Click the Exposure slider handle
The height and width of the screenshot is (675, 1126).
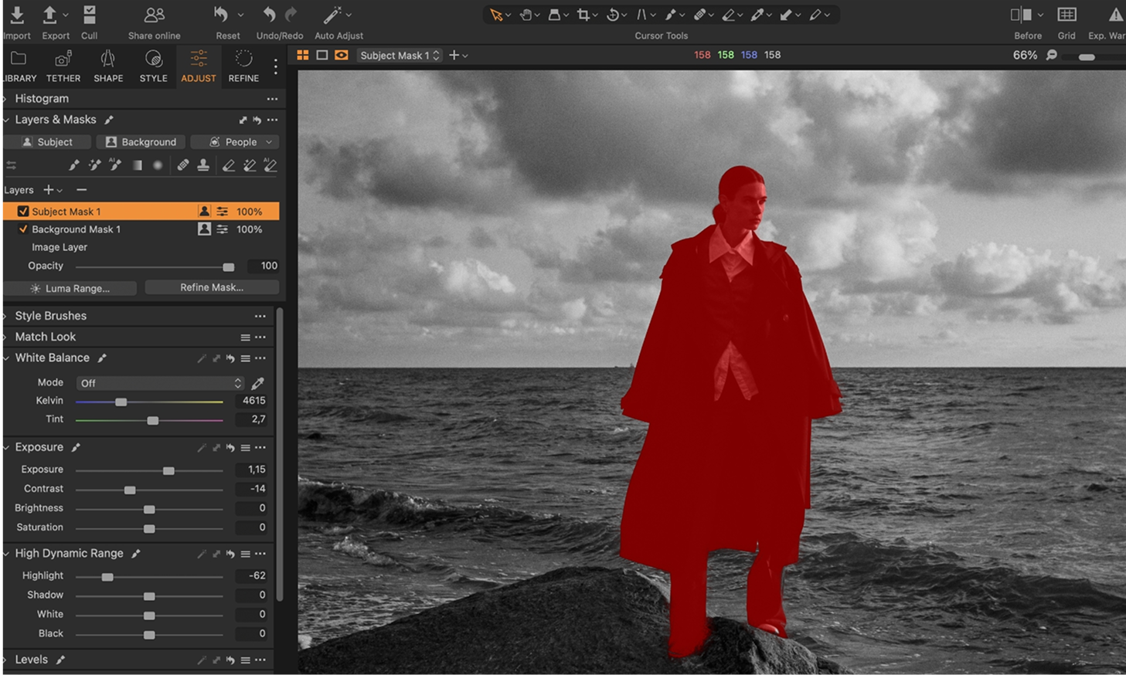coord(168,470)
